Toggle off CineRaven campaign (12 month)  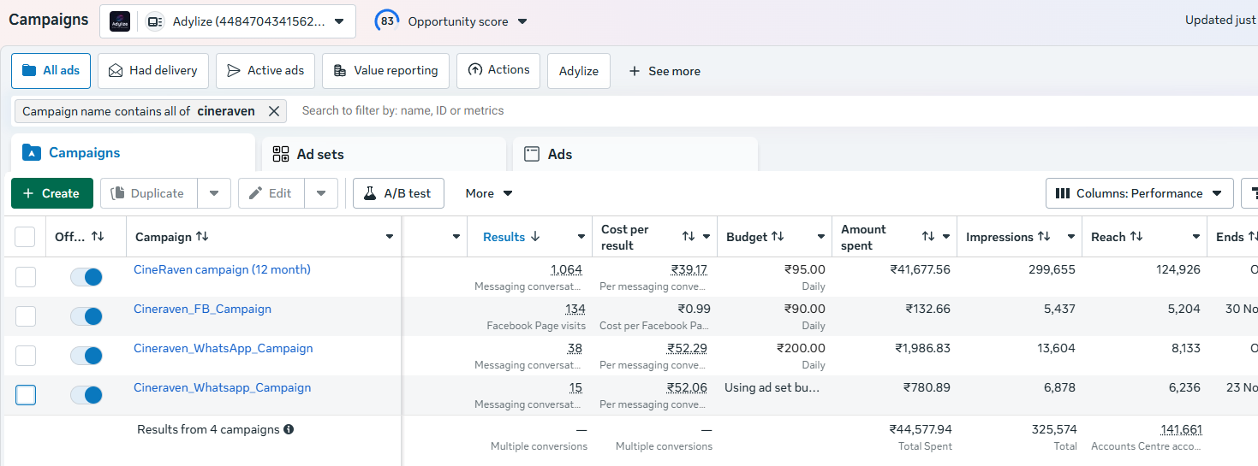(x=86, y=277)
